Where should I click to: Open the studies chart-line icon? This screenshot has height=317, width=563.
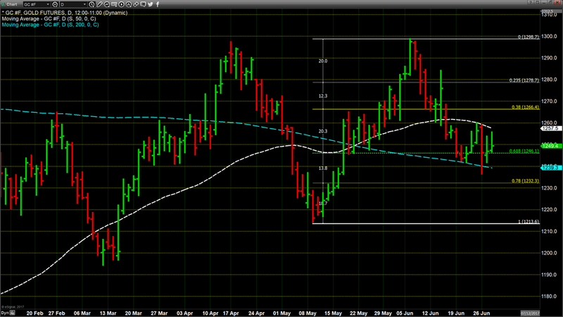point(107,4)
